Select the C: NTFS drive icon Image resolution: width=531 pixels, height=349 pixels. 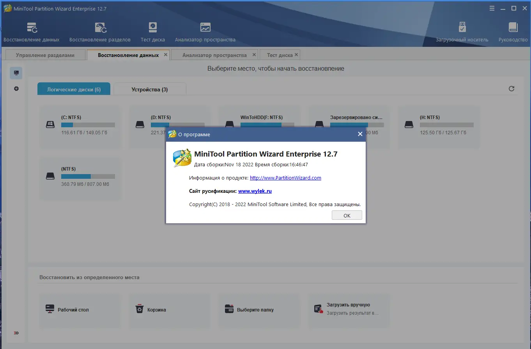[50, 125]
